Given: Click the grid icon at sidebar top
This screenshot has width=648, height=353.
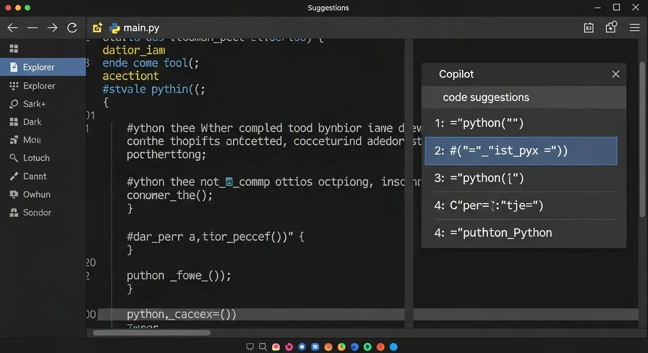Looking at the screenshot, I should pos(14,48).
